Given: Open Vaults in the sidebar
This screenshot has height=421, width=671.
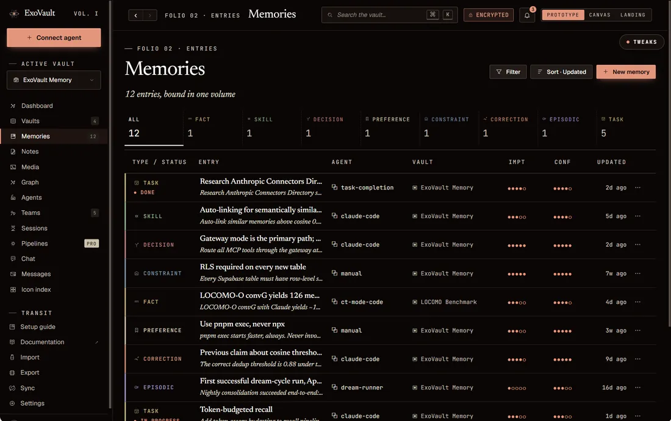Looking at the screenshot, I should (54, 121).
